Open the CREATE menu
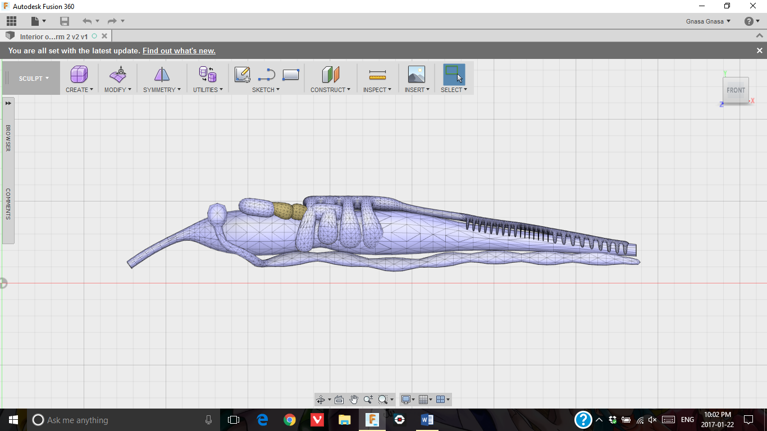The image size is (767, 431). (x=79, y=90)
